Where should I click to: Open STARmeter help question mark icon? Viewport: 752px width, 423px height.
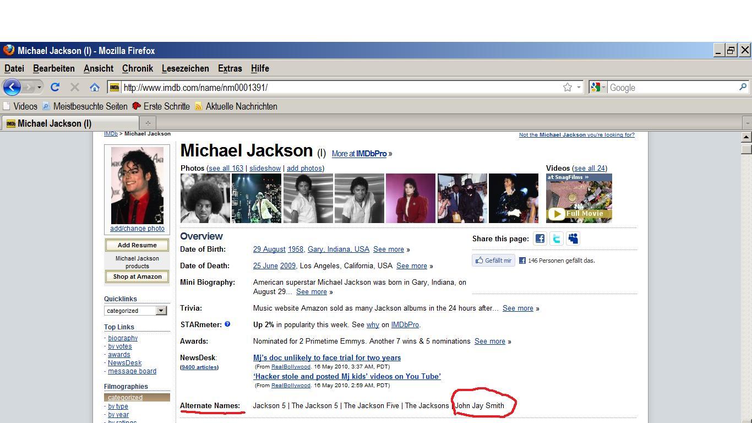(x=227, y=324)
